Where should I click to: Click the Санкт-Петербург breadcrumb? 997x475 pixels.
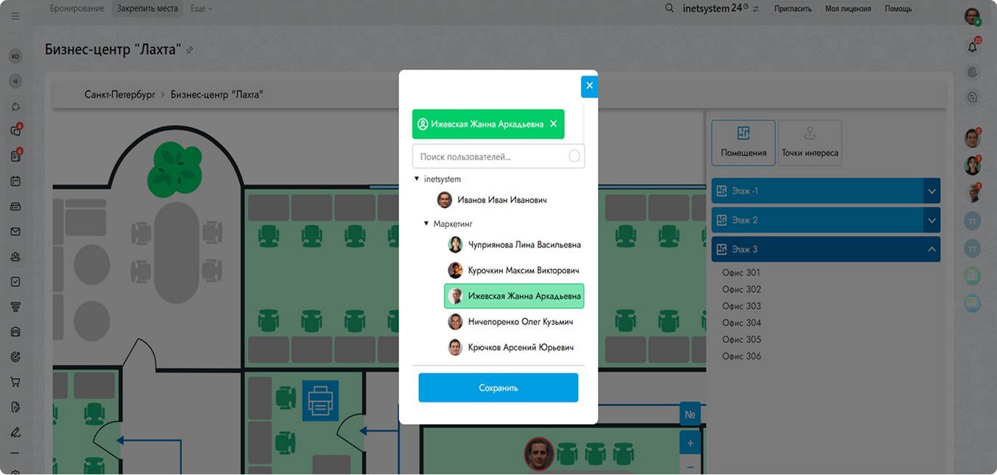pos(120,95)
